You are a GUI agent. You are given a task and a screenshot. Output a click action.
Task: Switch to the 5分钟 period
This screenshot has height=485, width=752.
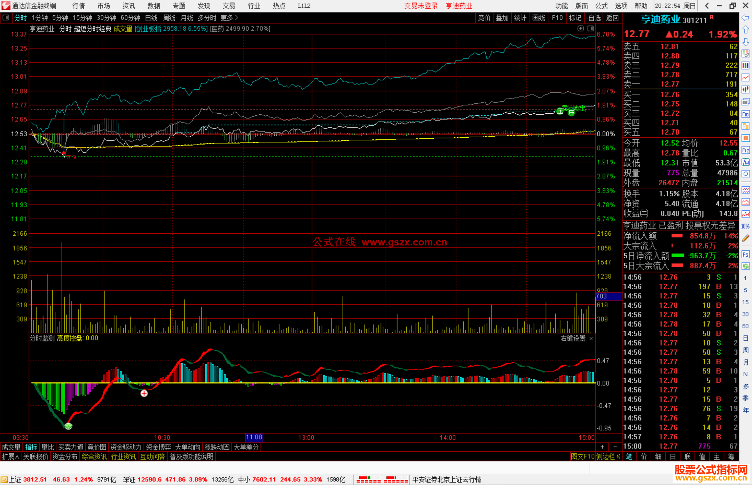coord(60,18)
